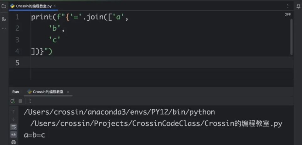Toggle scroll to end of output
The image size is (302, 145).
(14, 134)
